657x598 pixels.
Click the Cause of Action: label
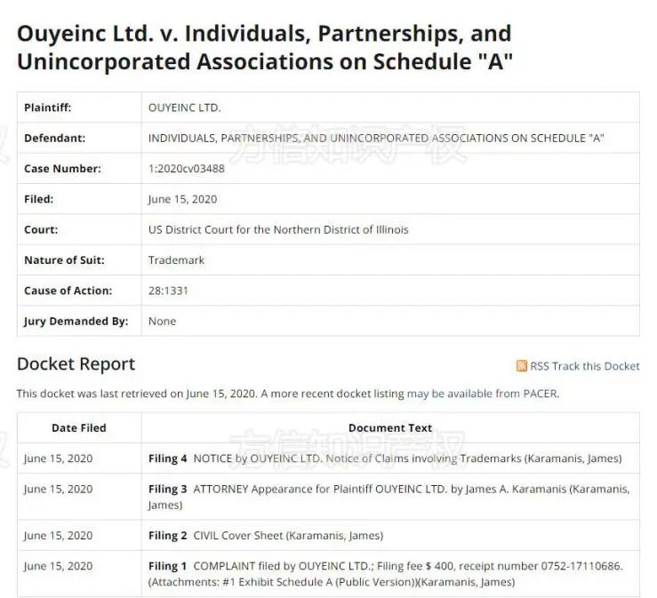pyautogui.click(x=68, y=291)
